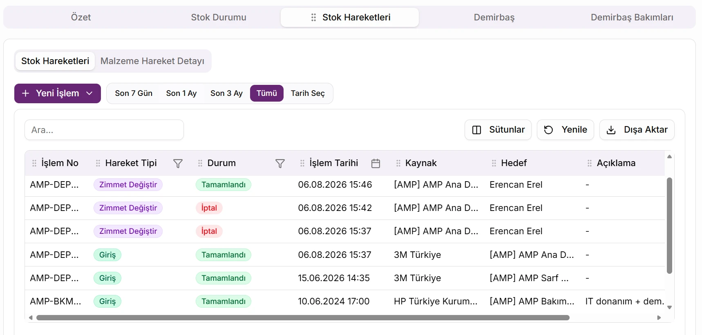Click into the Ara... search field
This screenshot has width=702, height=335.
[104, 130]
